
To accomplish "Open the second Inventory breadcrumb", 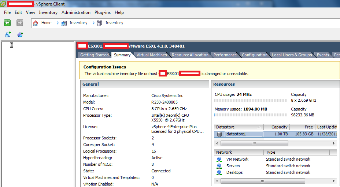I will (114, 23).
